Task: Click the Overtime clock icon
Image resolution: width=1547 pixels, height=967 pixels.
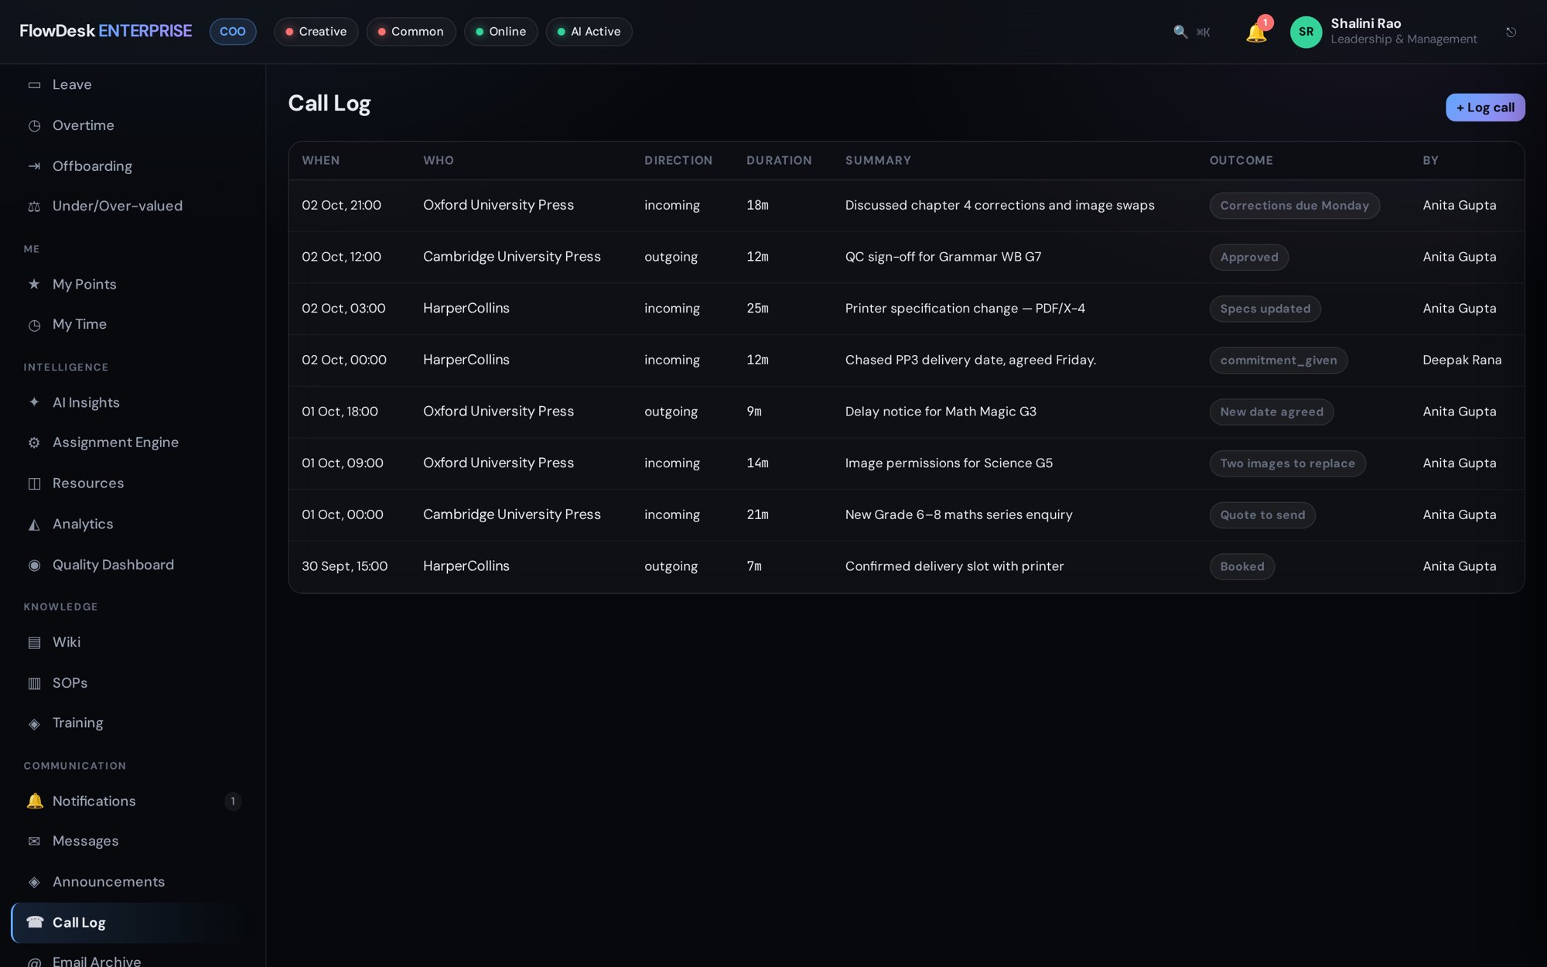Action: click(34, 126)
